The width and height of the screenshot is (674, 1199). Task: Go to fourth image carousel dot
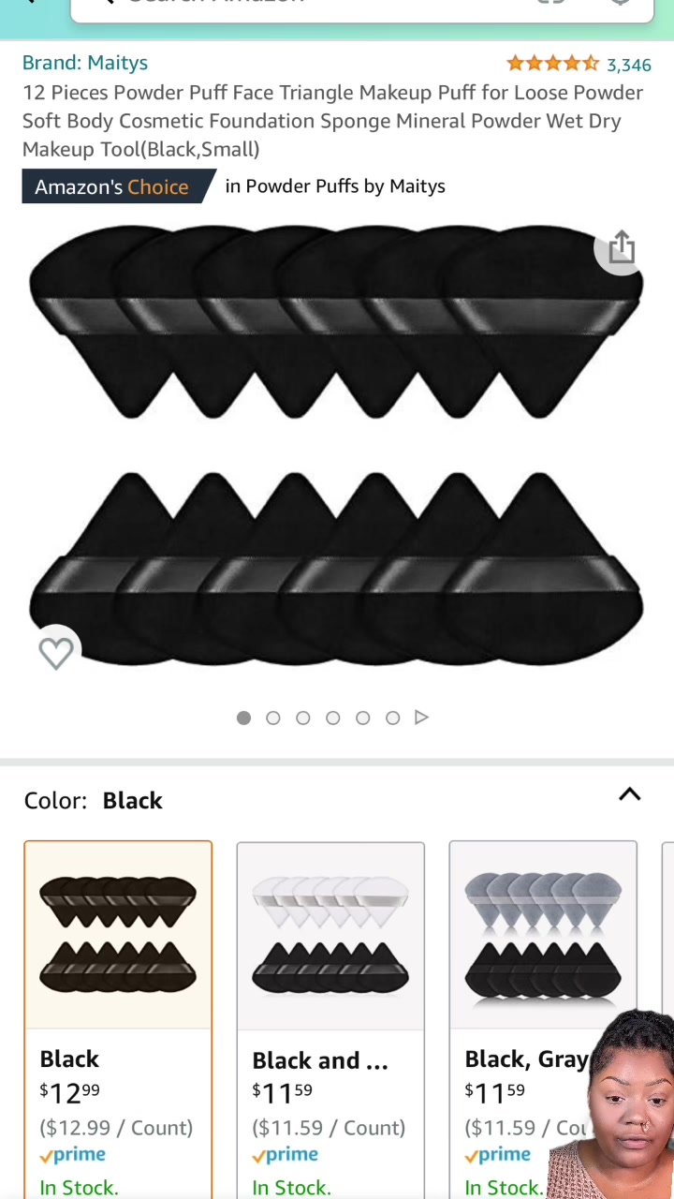(x=333, y=718)
